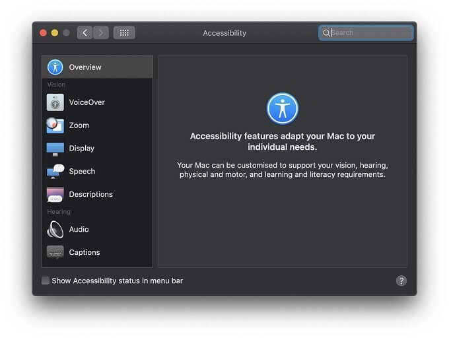Select the Display label in the list

point(82,149)
